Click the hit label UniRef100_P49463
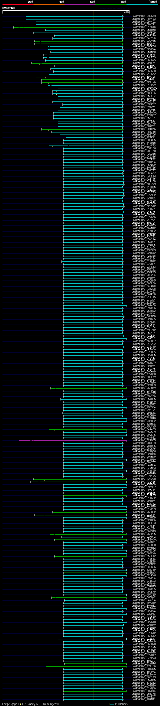The image size is (160, 706). 143,358
